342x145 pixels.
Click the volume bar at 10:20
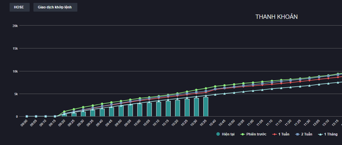click(x=177, y=108)
